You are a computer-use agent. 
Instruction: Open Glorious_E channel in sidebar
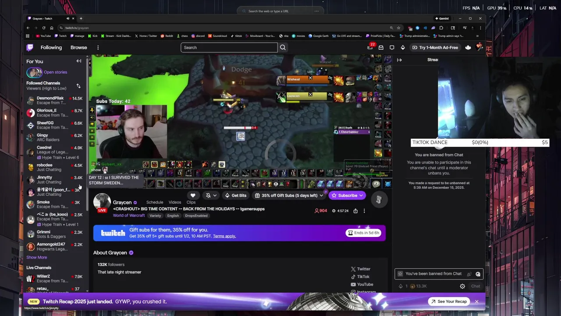[54, 113]
